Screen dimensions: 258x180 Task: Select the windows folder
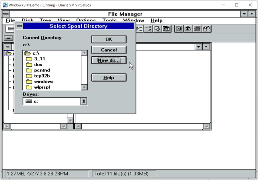coord(52,81)
